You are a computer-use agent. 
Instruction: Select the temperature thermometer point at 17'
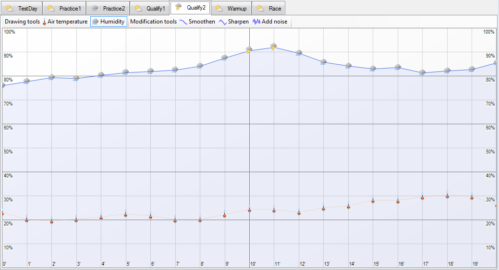pyautogui.click(x=422, y=196)
